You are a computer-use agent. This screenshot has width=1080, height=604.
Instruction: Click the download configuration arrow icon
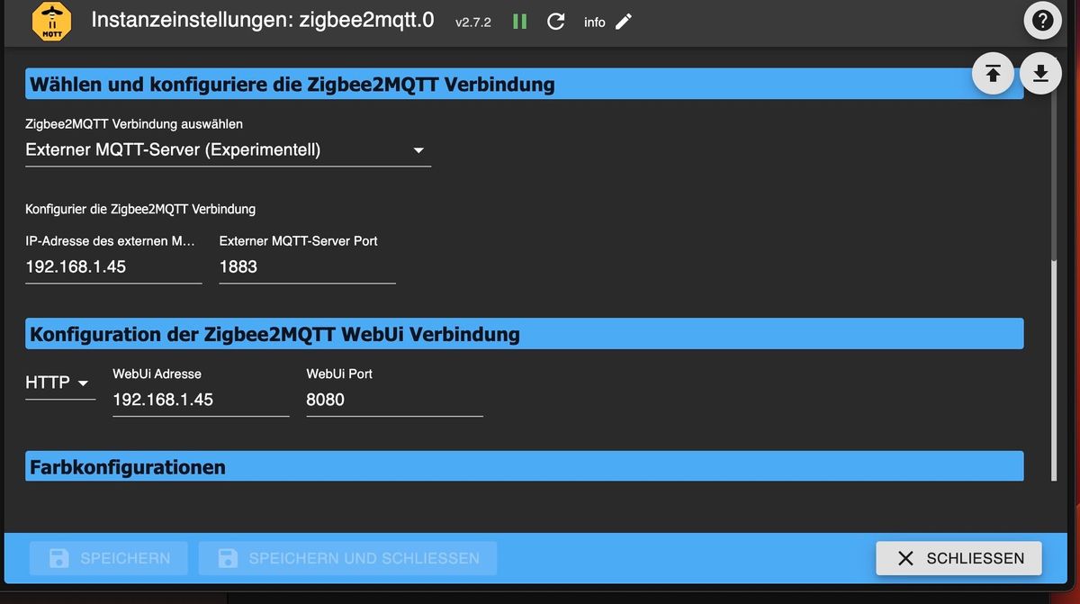click(x=1040, y=74)
